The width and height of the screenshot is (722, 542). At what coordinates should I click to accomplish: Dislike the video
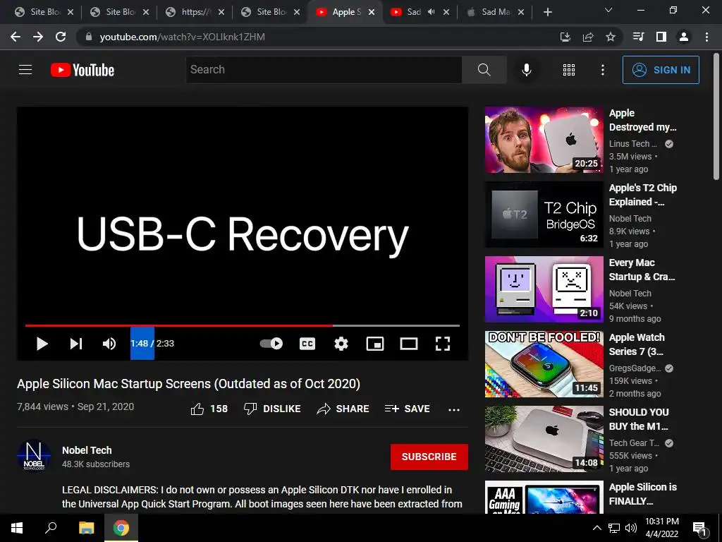coord(272,409)
